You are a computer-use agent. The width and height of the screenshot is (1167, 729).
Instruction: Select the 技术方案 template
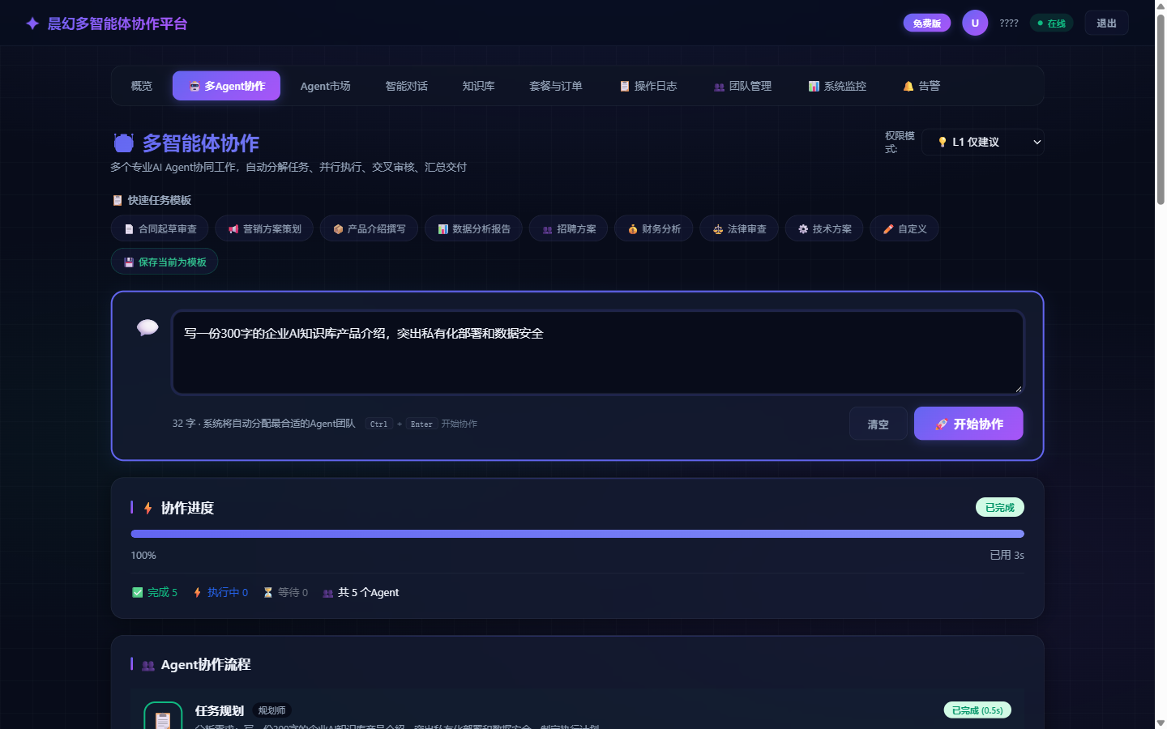click(x=824, y=228)
